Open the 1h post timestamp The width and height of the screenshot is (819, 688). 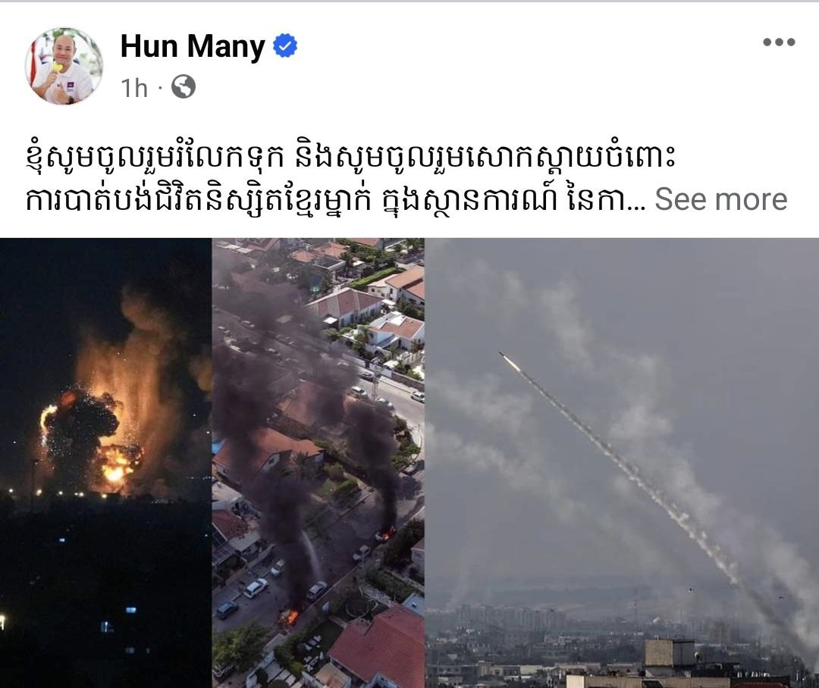click(x=134, y=88)
